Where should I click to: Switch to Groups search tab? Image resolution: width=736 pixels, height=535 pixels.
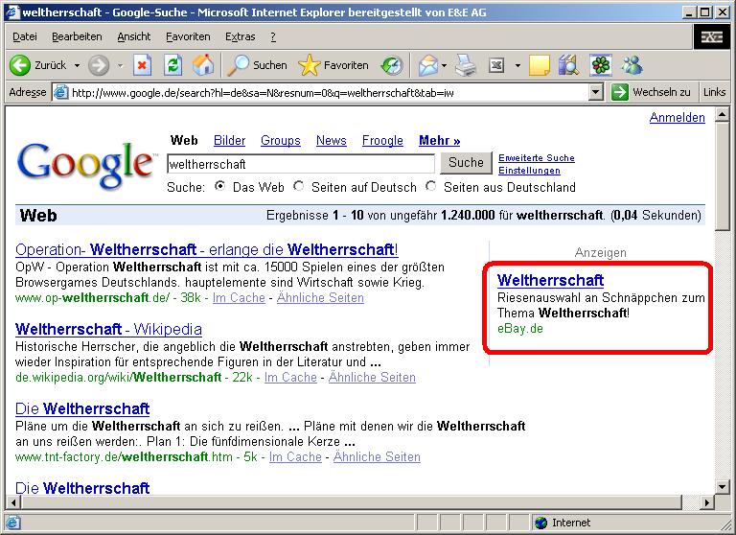coord(281,140)
